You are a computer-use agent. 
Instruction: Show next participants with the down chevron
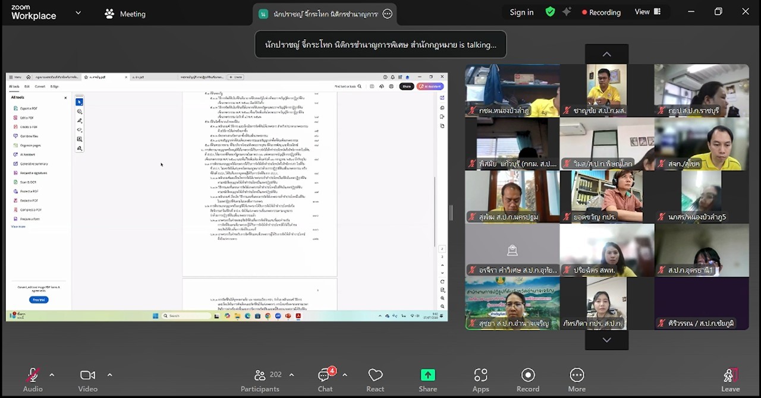click(x=606, y=340)
